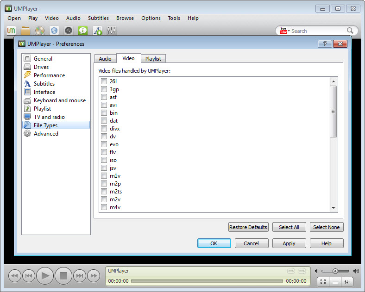365x292 pixels.
Task: Click the list scroll down arrow
Action: coord(334,208)
